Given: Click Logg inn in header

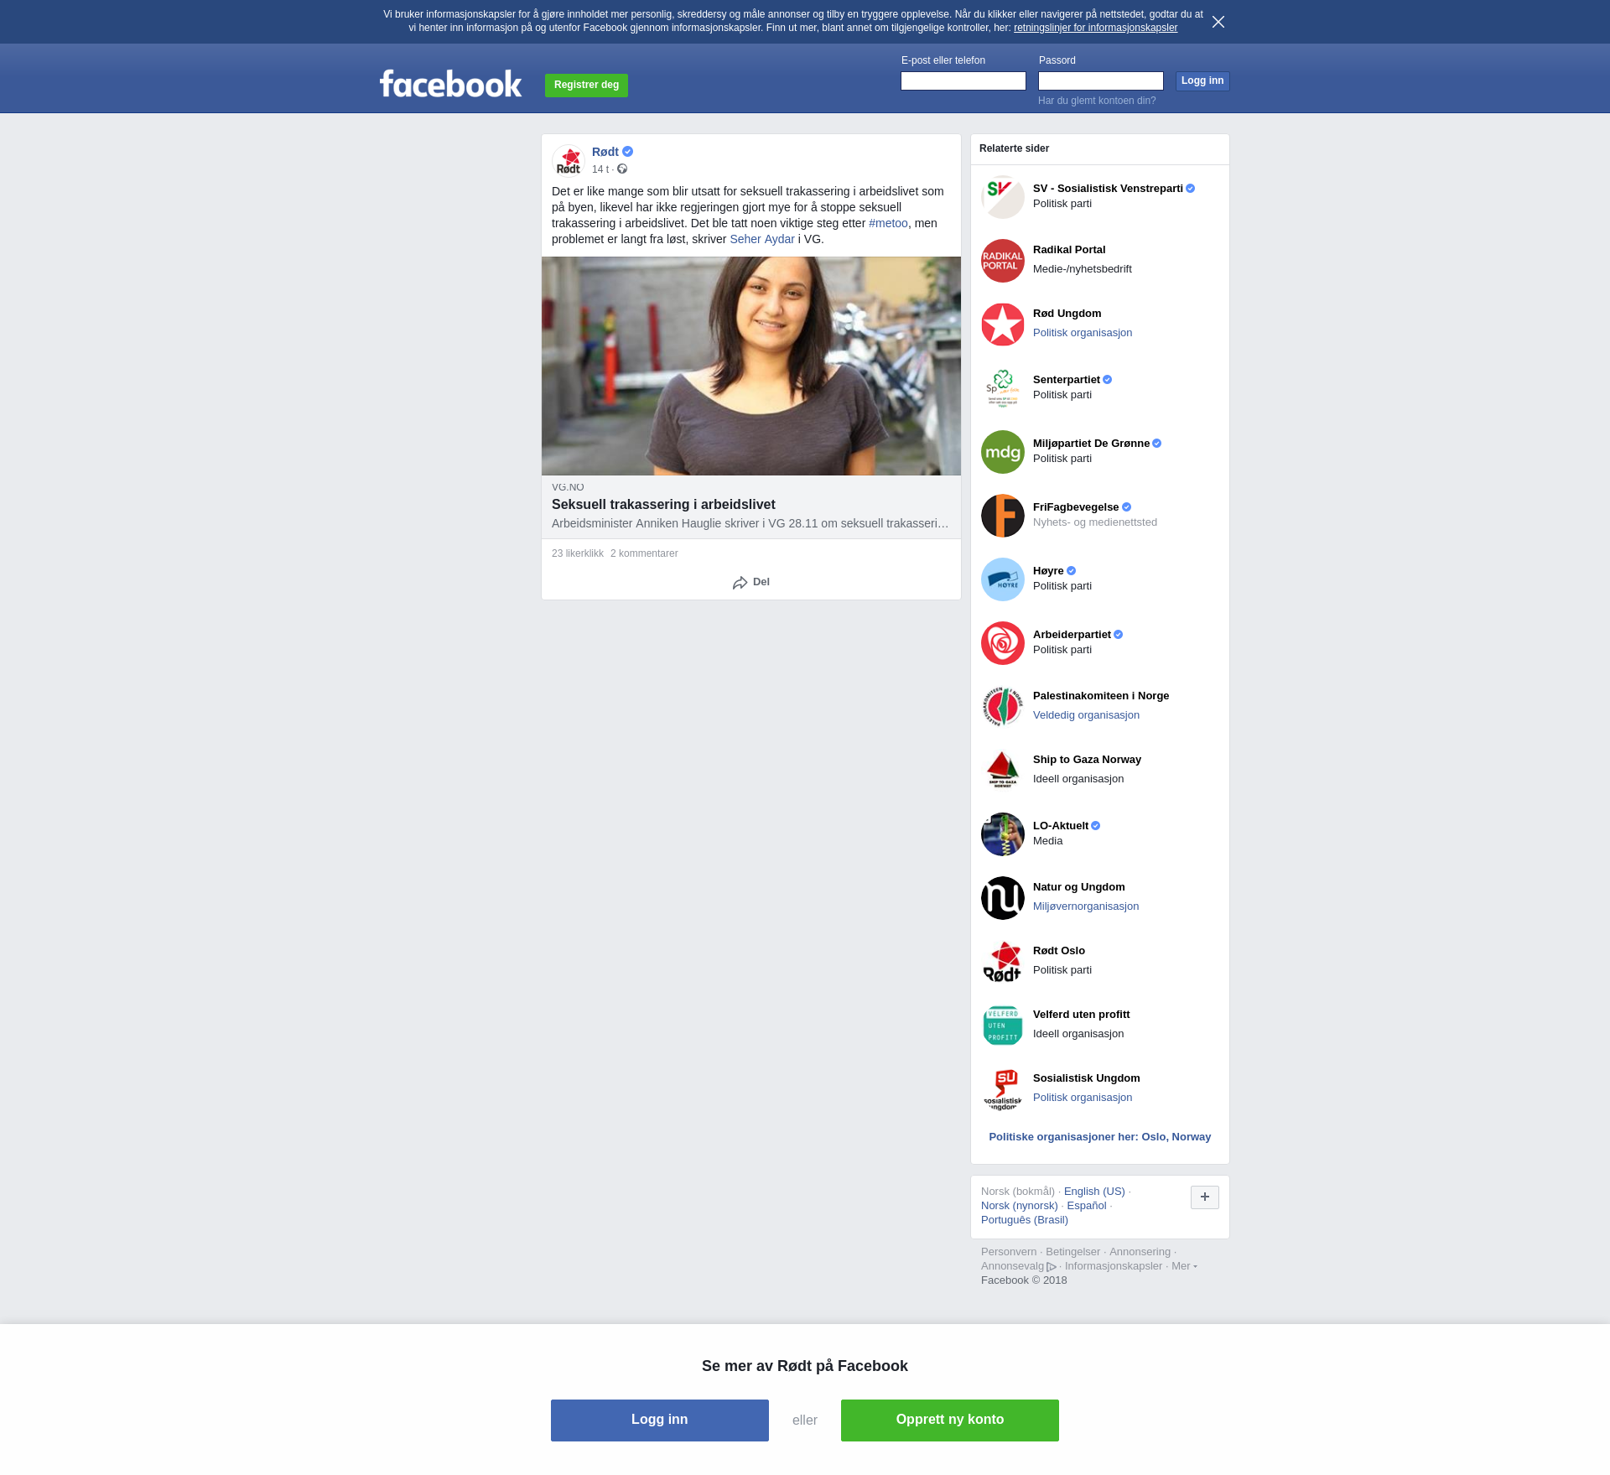Looking at the screenshot, I should (1202, 81).
